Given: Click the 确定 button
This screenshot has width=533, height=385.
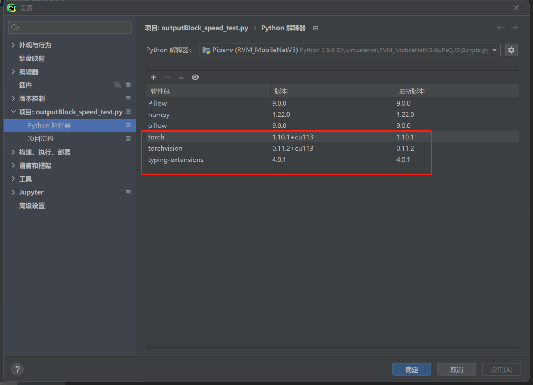Looking at the screenshot, I should (x=412, y=369).
